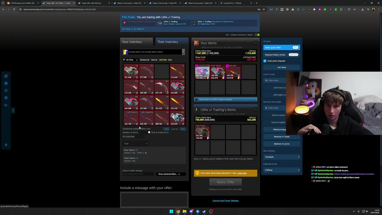
Task: Click the left sidebar lightning bolt icon
Action: (6, 145)
